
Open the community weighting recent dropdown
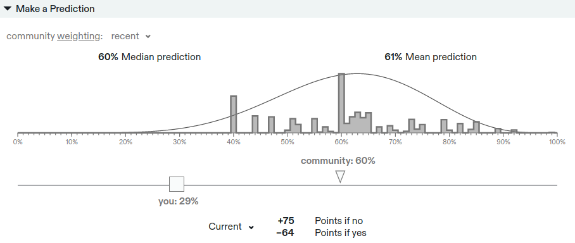tap(131, 36)
